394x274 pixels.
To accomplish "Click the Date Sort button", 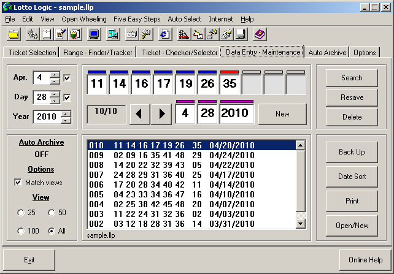I will pyautogui.click(x=352, y=177).
